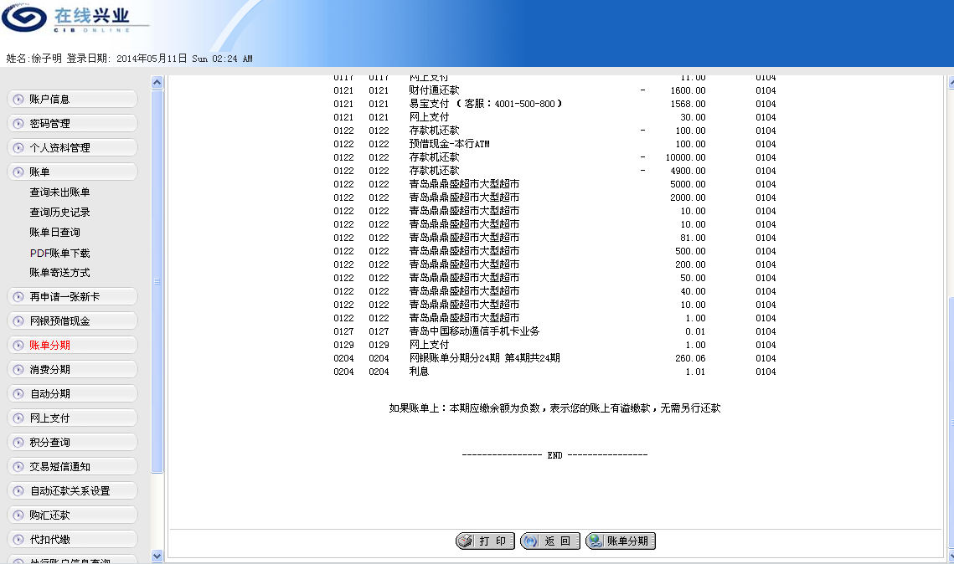The height and width of the screenshot is (564, 954).
Task: Click arrow icon beside sidebar 网上支付
Action: pos(18,418)
